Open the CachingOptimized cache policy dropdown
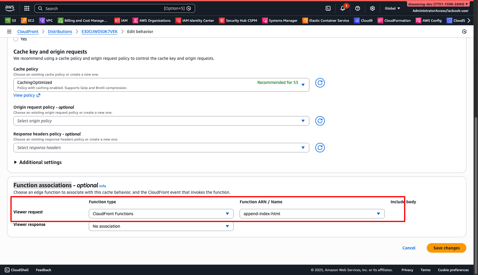 coord(161,85)
